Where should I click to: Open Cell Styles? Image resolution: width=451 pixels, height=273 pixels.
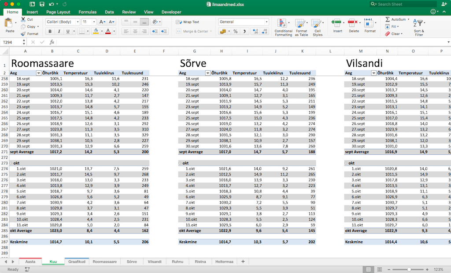tap(318, 27)
